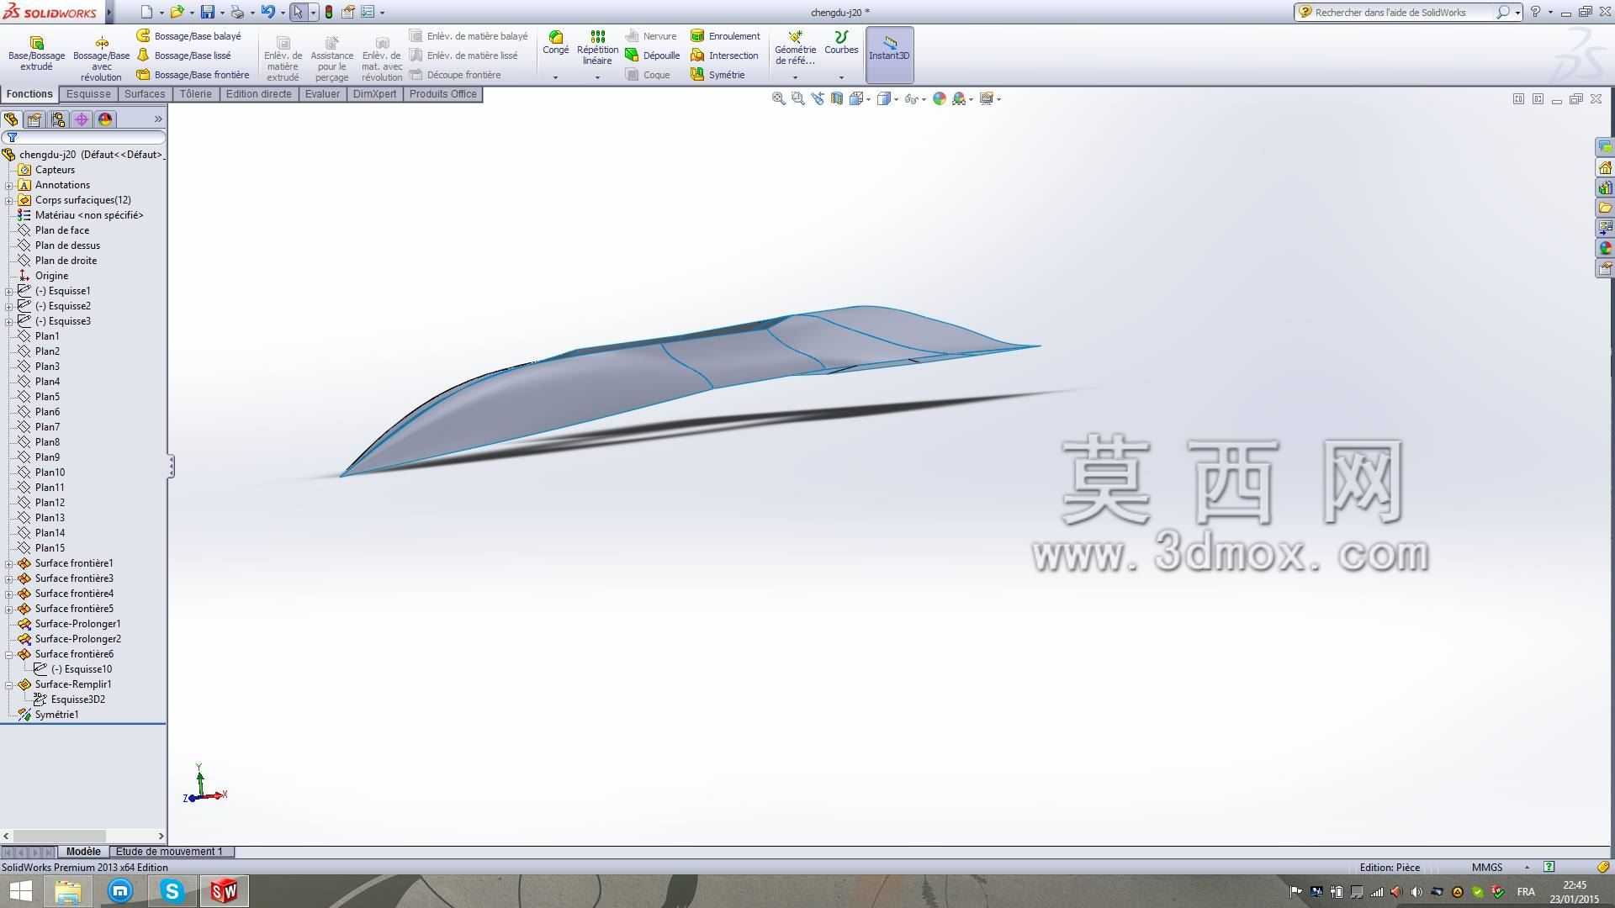Viewport: 1615px width, 908px height.
Task: Open the DisplayManager panel tab
Action: [x=105, y=119]
